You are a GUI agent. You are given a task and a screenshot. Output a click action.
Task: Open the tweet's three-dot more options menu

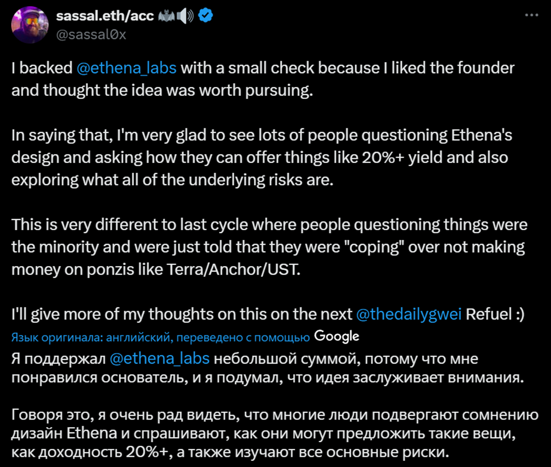(531, 15)
